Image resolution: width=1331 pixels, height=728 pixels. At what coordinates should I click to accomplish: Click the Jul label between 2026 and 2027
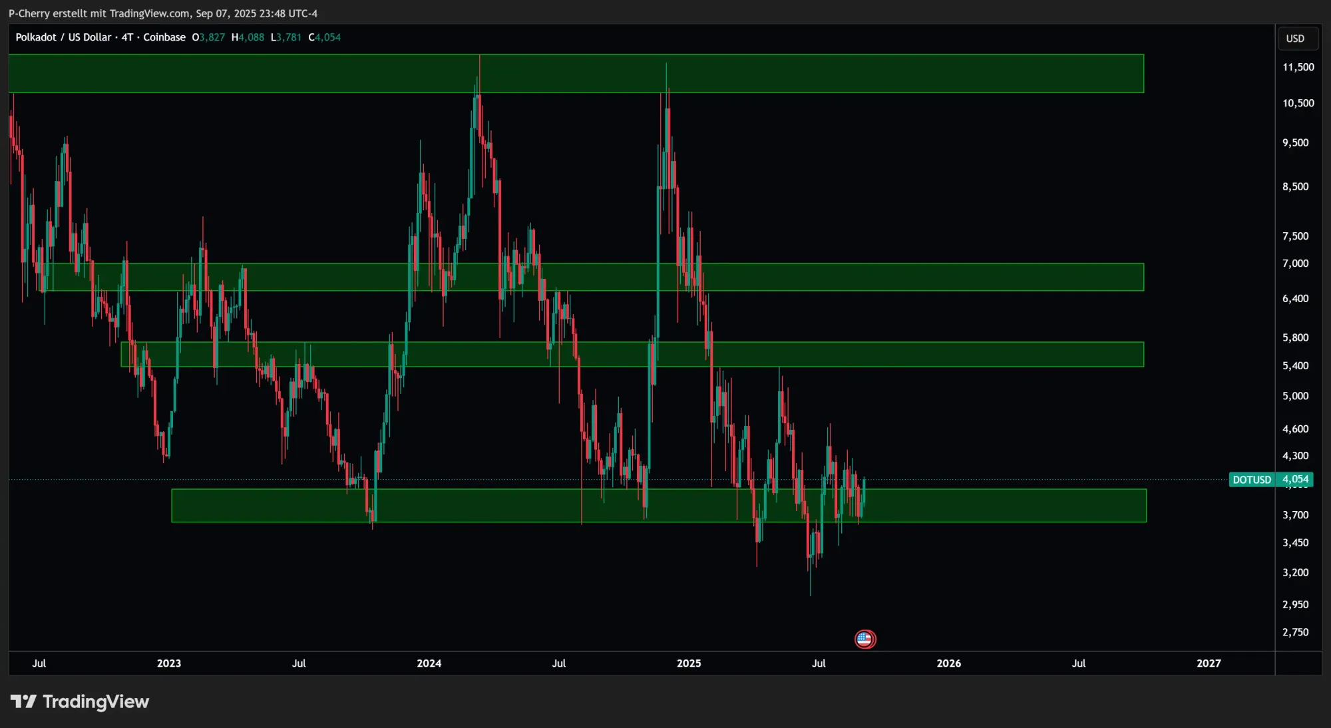pos(1079,663)
